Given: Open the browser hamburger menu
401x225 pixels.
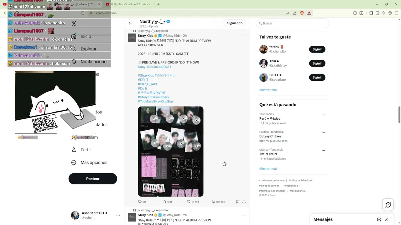Looking at the screenshot, I should [x=396, y=13].
